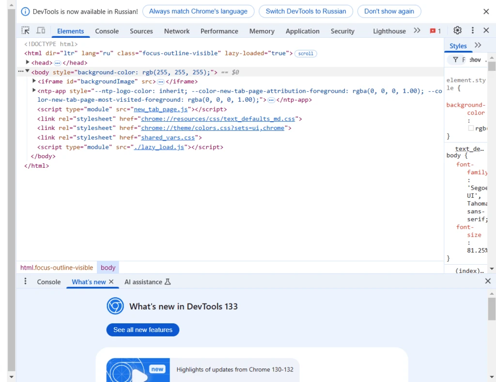496x382 pixels.
Task: Expand the ntp-app node
Action: coord(34,91)
